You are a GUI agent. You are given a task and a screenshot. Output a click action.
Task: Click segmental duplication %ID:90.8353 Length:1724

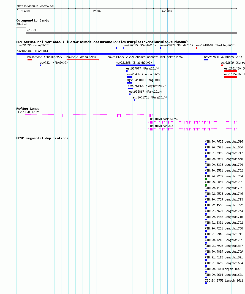224,165
